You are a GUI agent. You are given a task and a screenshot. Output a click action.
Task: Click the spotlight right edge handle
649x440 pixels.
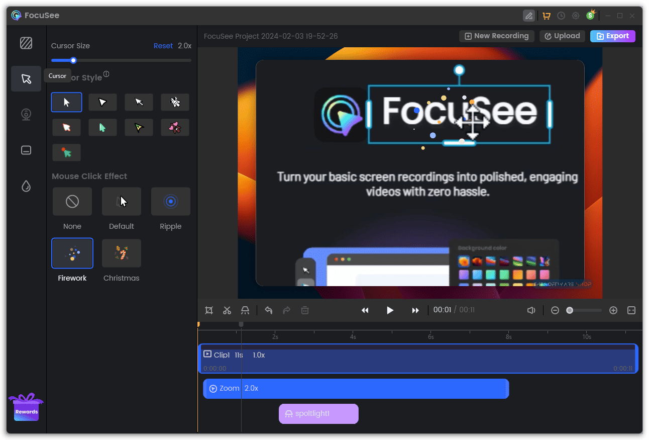(550, 114)
